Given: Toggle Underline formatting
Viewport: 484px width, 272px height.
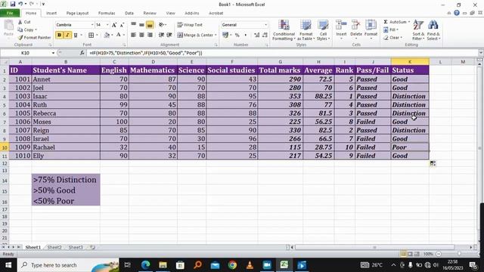Looking at the screenshot, I should pos(76,36).
